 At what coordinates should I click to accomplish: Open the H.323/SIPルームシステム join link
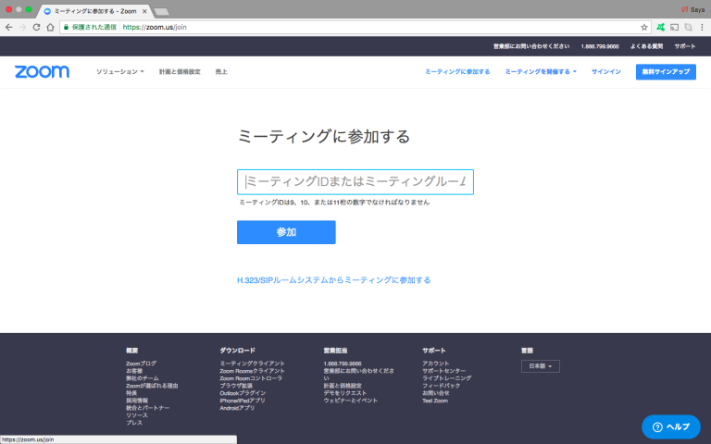tap(333, 280)
